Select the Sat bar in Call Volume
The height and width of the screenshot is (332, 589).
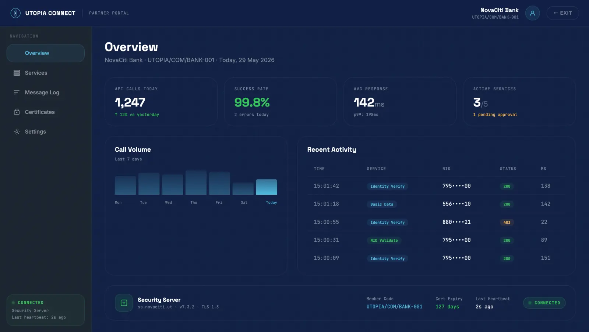243,189
